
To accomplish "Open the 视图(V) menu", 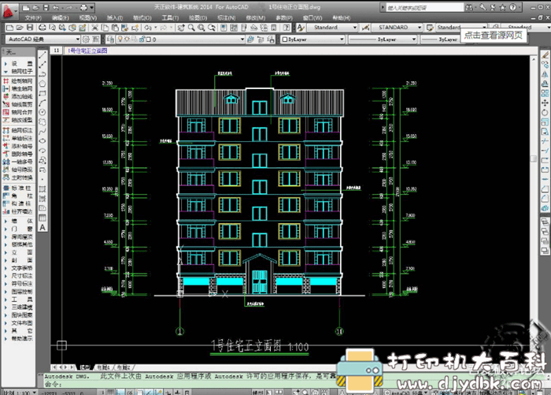I will click(x=88, y=17).
